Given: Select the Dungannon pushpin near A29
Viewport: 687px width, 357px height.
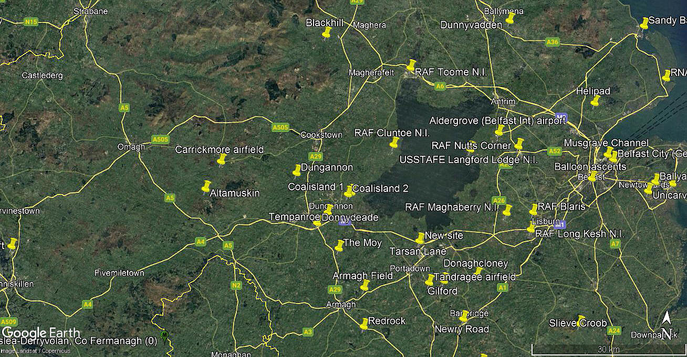Looking at the screenshot, I should click(x=297, y=170).
